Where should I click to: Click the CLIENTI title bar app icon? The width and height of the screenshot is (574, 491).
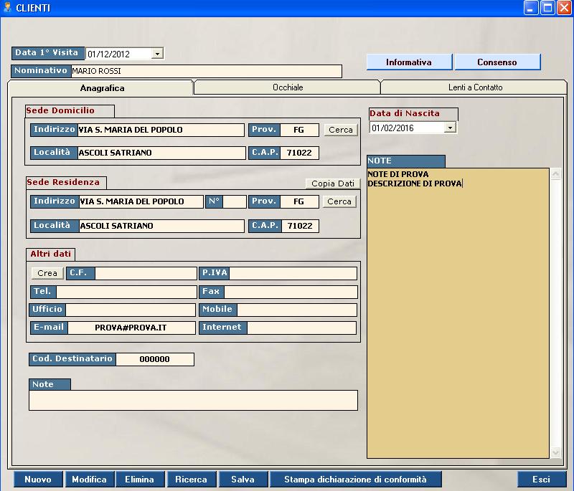[8, 8]
